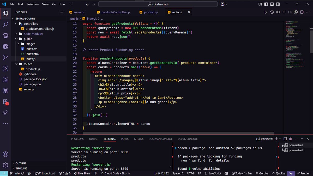This screenshot has width=313, height=176.
Task: Open the Source Control view
Action: click(x=5, y=57)
